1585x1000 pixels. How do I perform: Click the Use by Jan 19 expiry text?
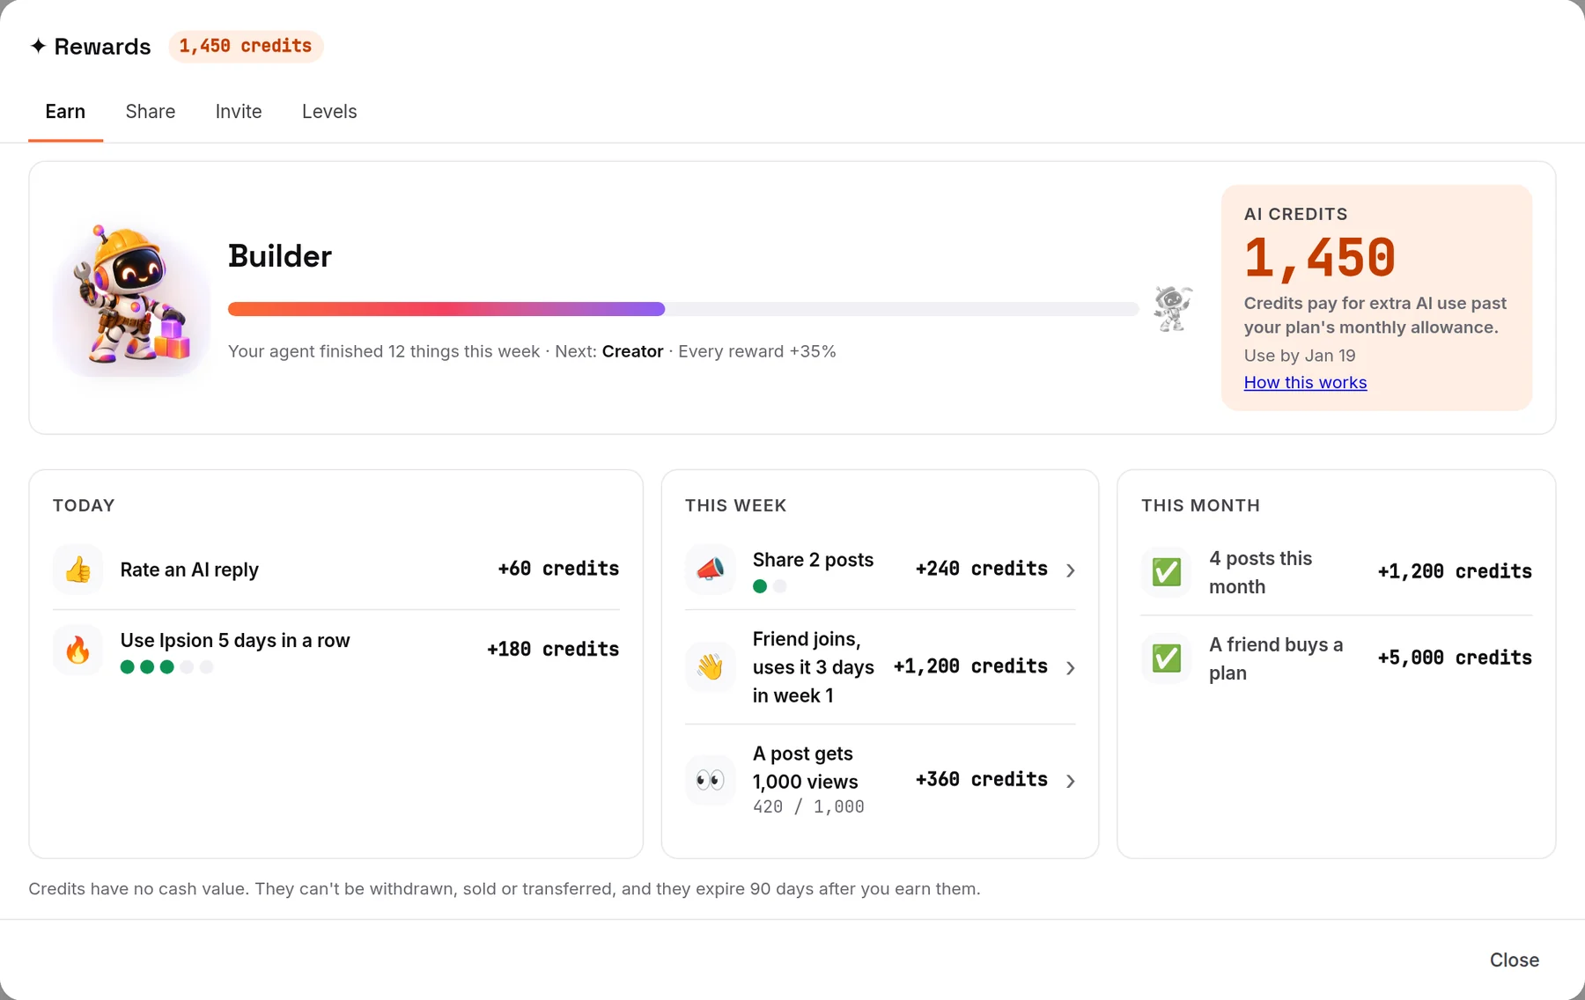pyautogui.click(x=1300, y=356)
